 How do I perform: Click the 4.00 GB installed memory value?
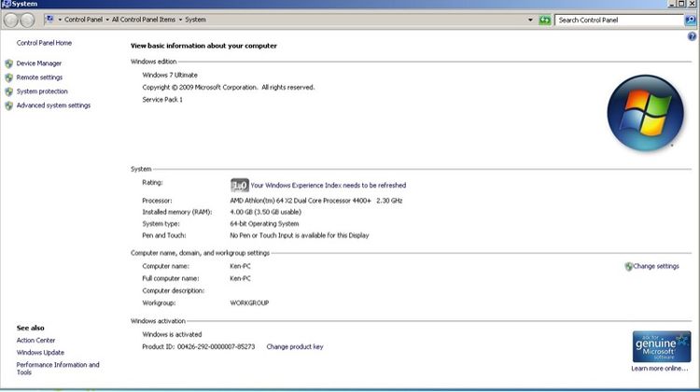(x=266, y=212)
